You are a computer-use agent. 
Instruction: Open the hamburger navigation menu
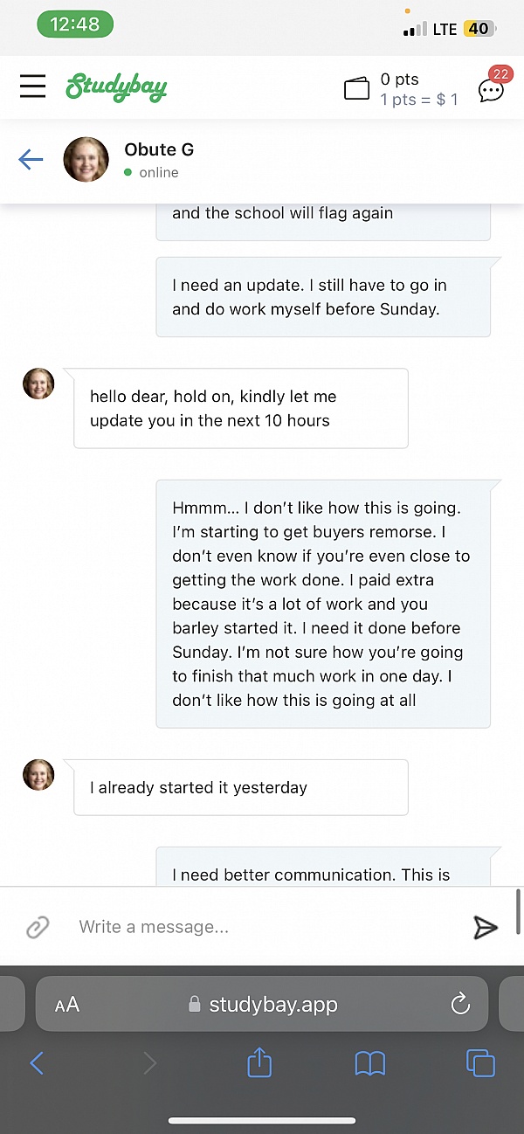coord(33,86)
